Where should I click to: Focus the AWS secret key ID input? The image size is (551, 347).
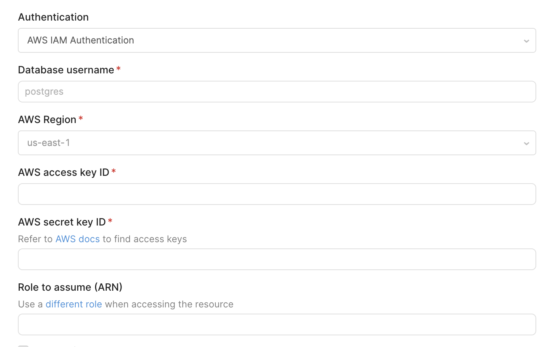click(x=277, y=259)
